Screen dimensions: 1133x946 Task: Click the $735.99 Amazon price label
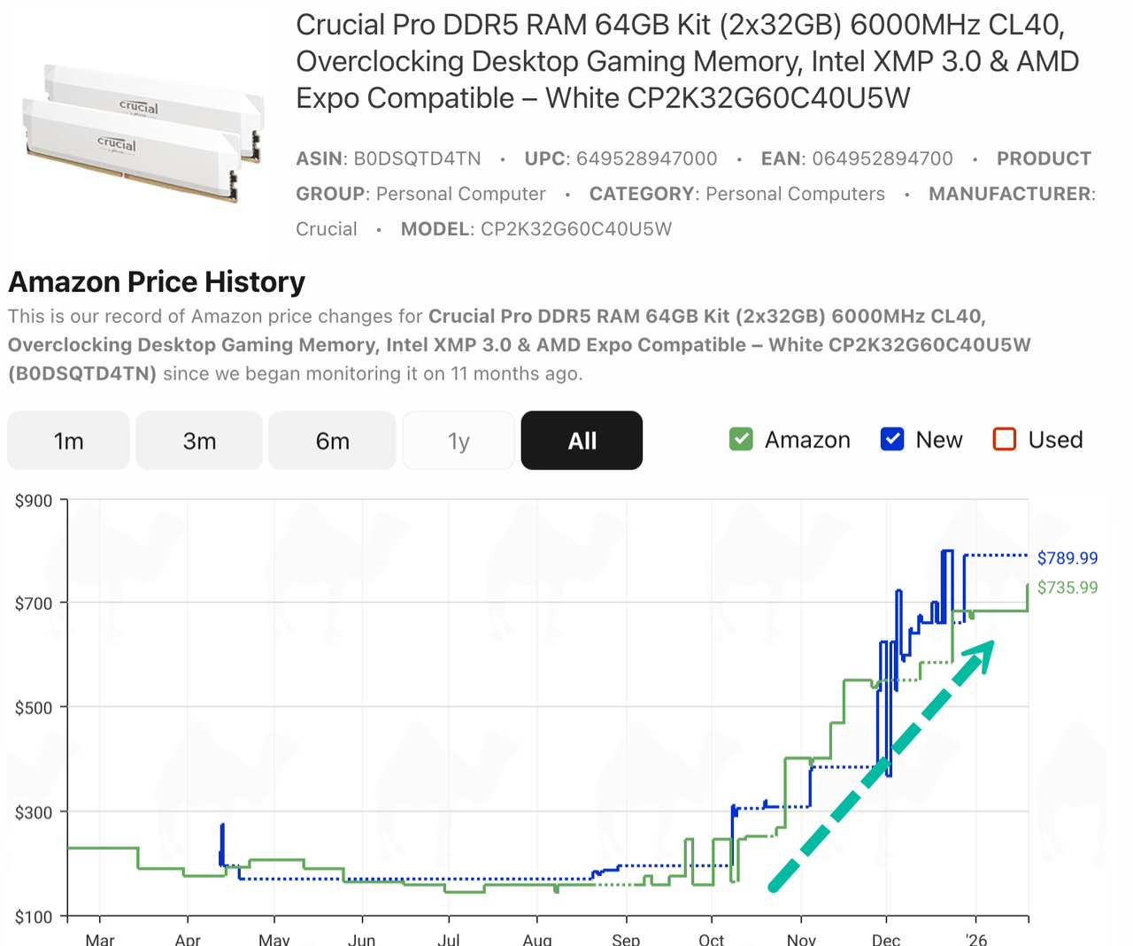tap(1067, 588)
